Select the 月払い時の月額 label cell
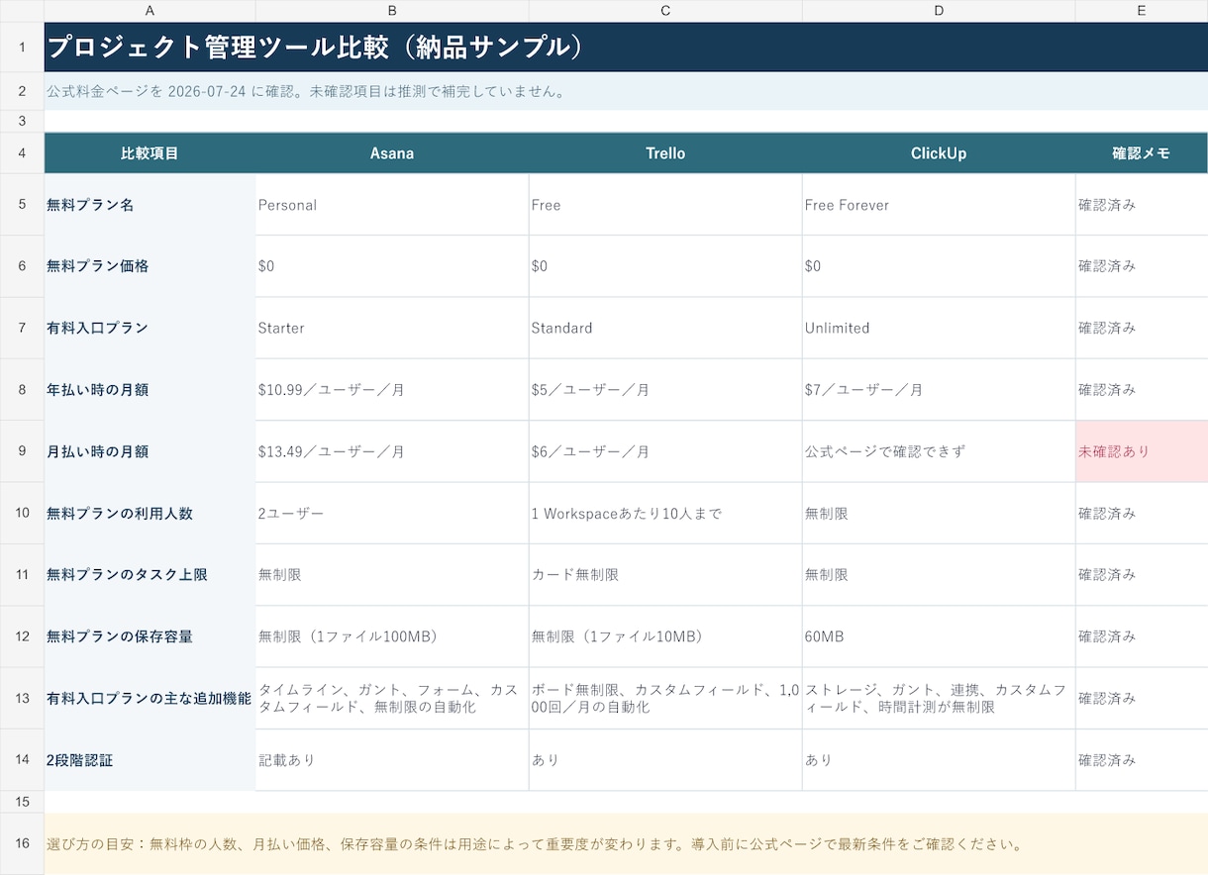The width and height of the screenshot is (1208, 875). (150, 451)
